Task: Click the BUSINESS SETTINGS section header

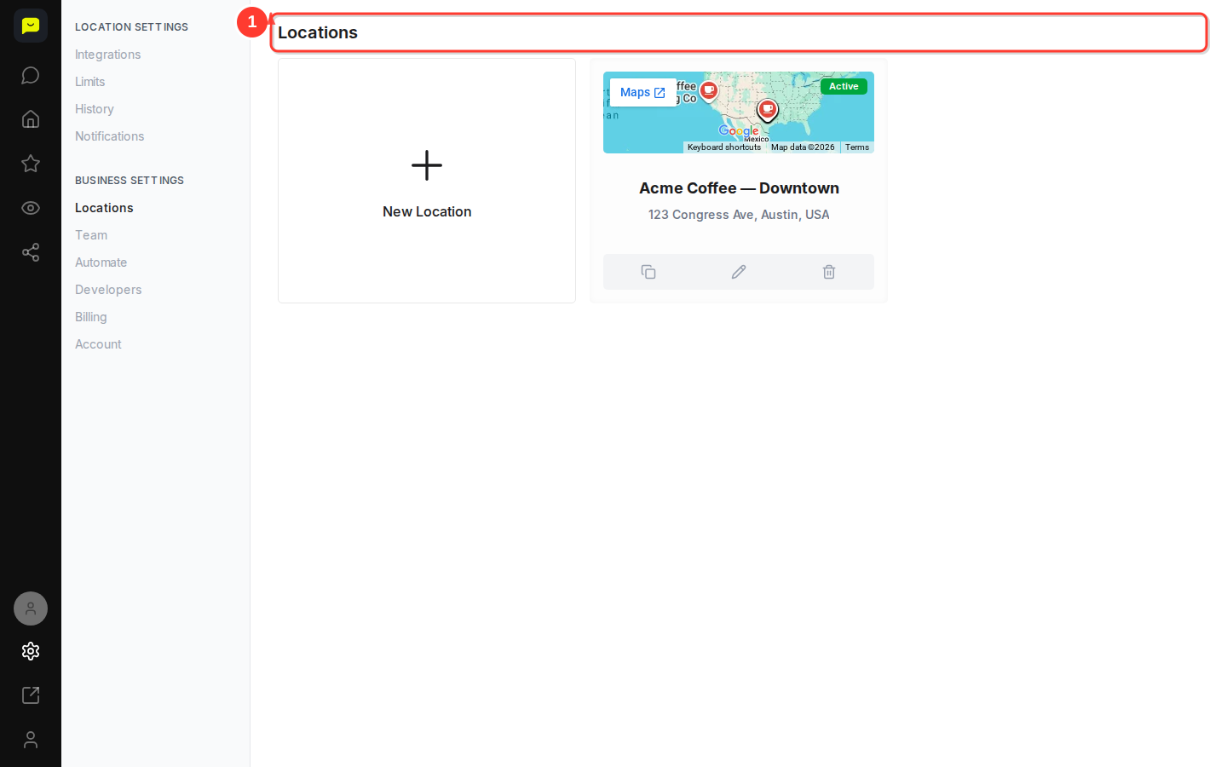Action: click(x=130, y=181)
